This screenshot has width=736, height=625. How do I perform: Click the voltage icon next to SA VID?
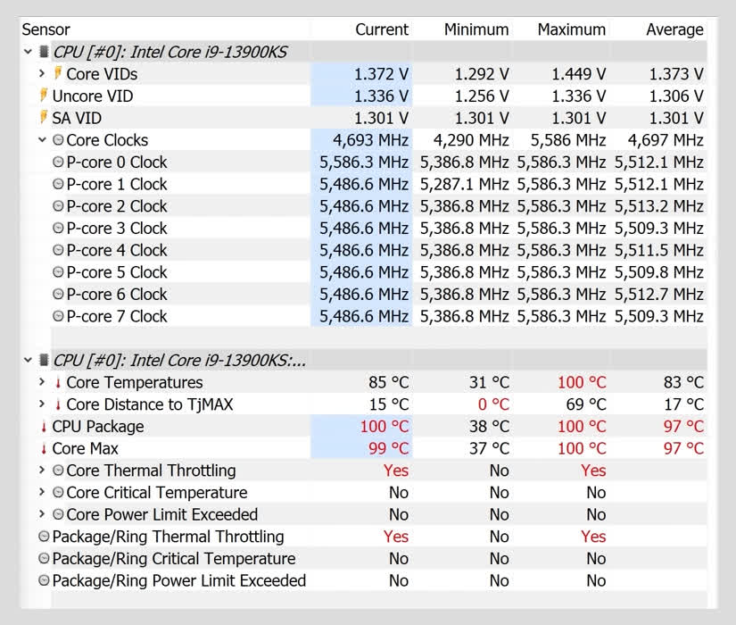43,118
